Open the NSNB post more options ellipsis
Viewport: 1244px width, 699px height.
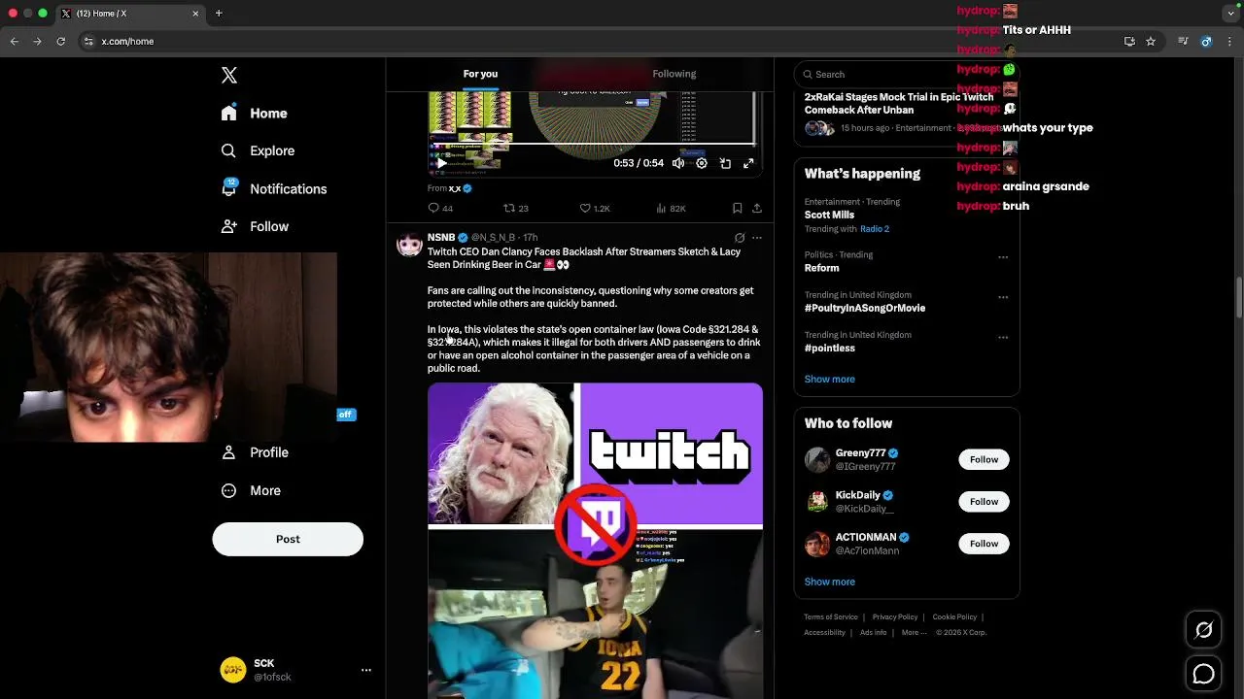757,238
